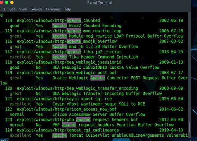The width and height of the screenshot is (197, 141).
Task: Click 'Win32 Chunked Encoding' description
Action: pos(95,26)
